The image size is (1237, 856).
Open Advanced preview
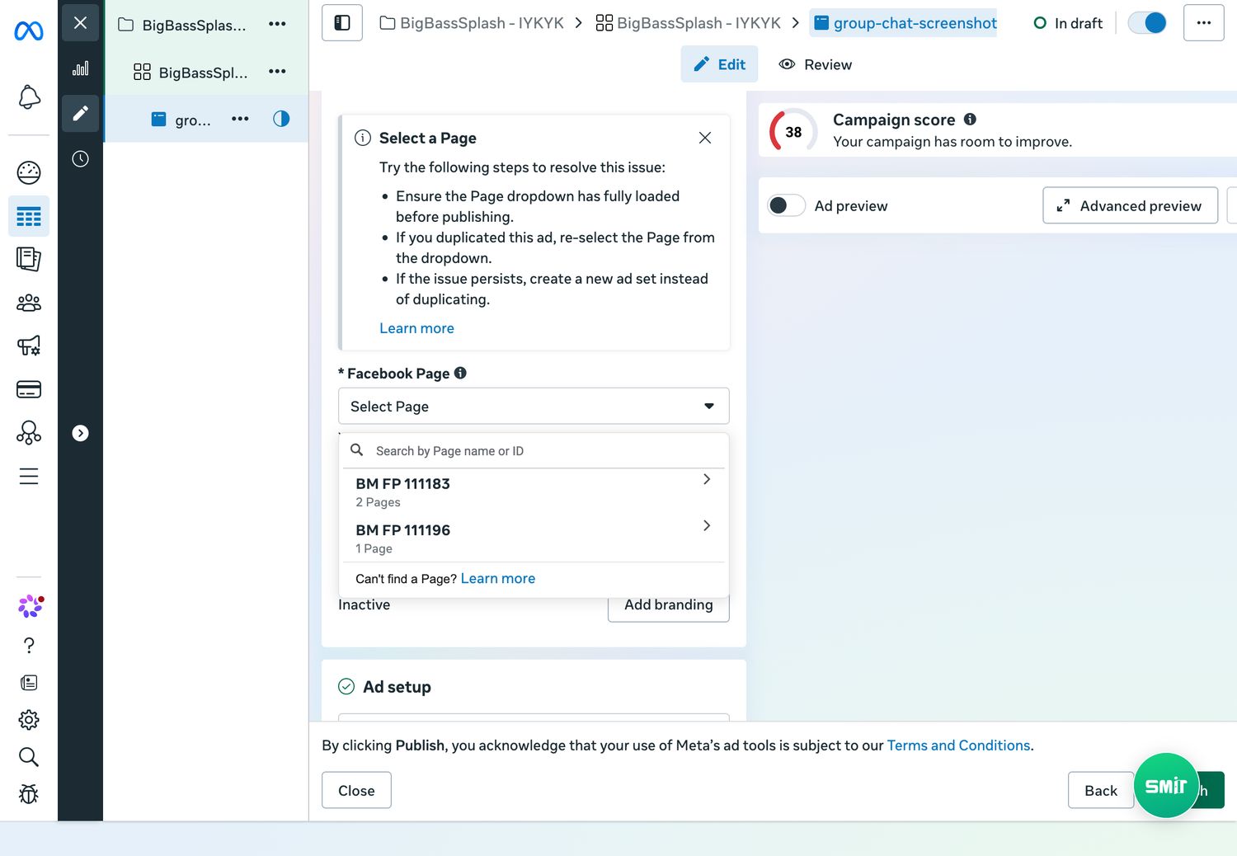click(x=1130, y=205)
